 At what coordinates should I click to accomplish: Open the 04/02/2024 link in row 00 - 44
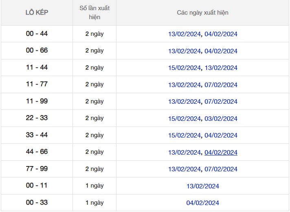point(221,34)
